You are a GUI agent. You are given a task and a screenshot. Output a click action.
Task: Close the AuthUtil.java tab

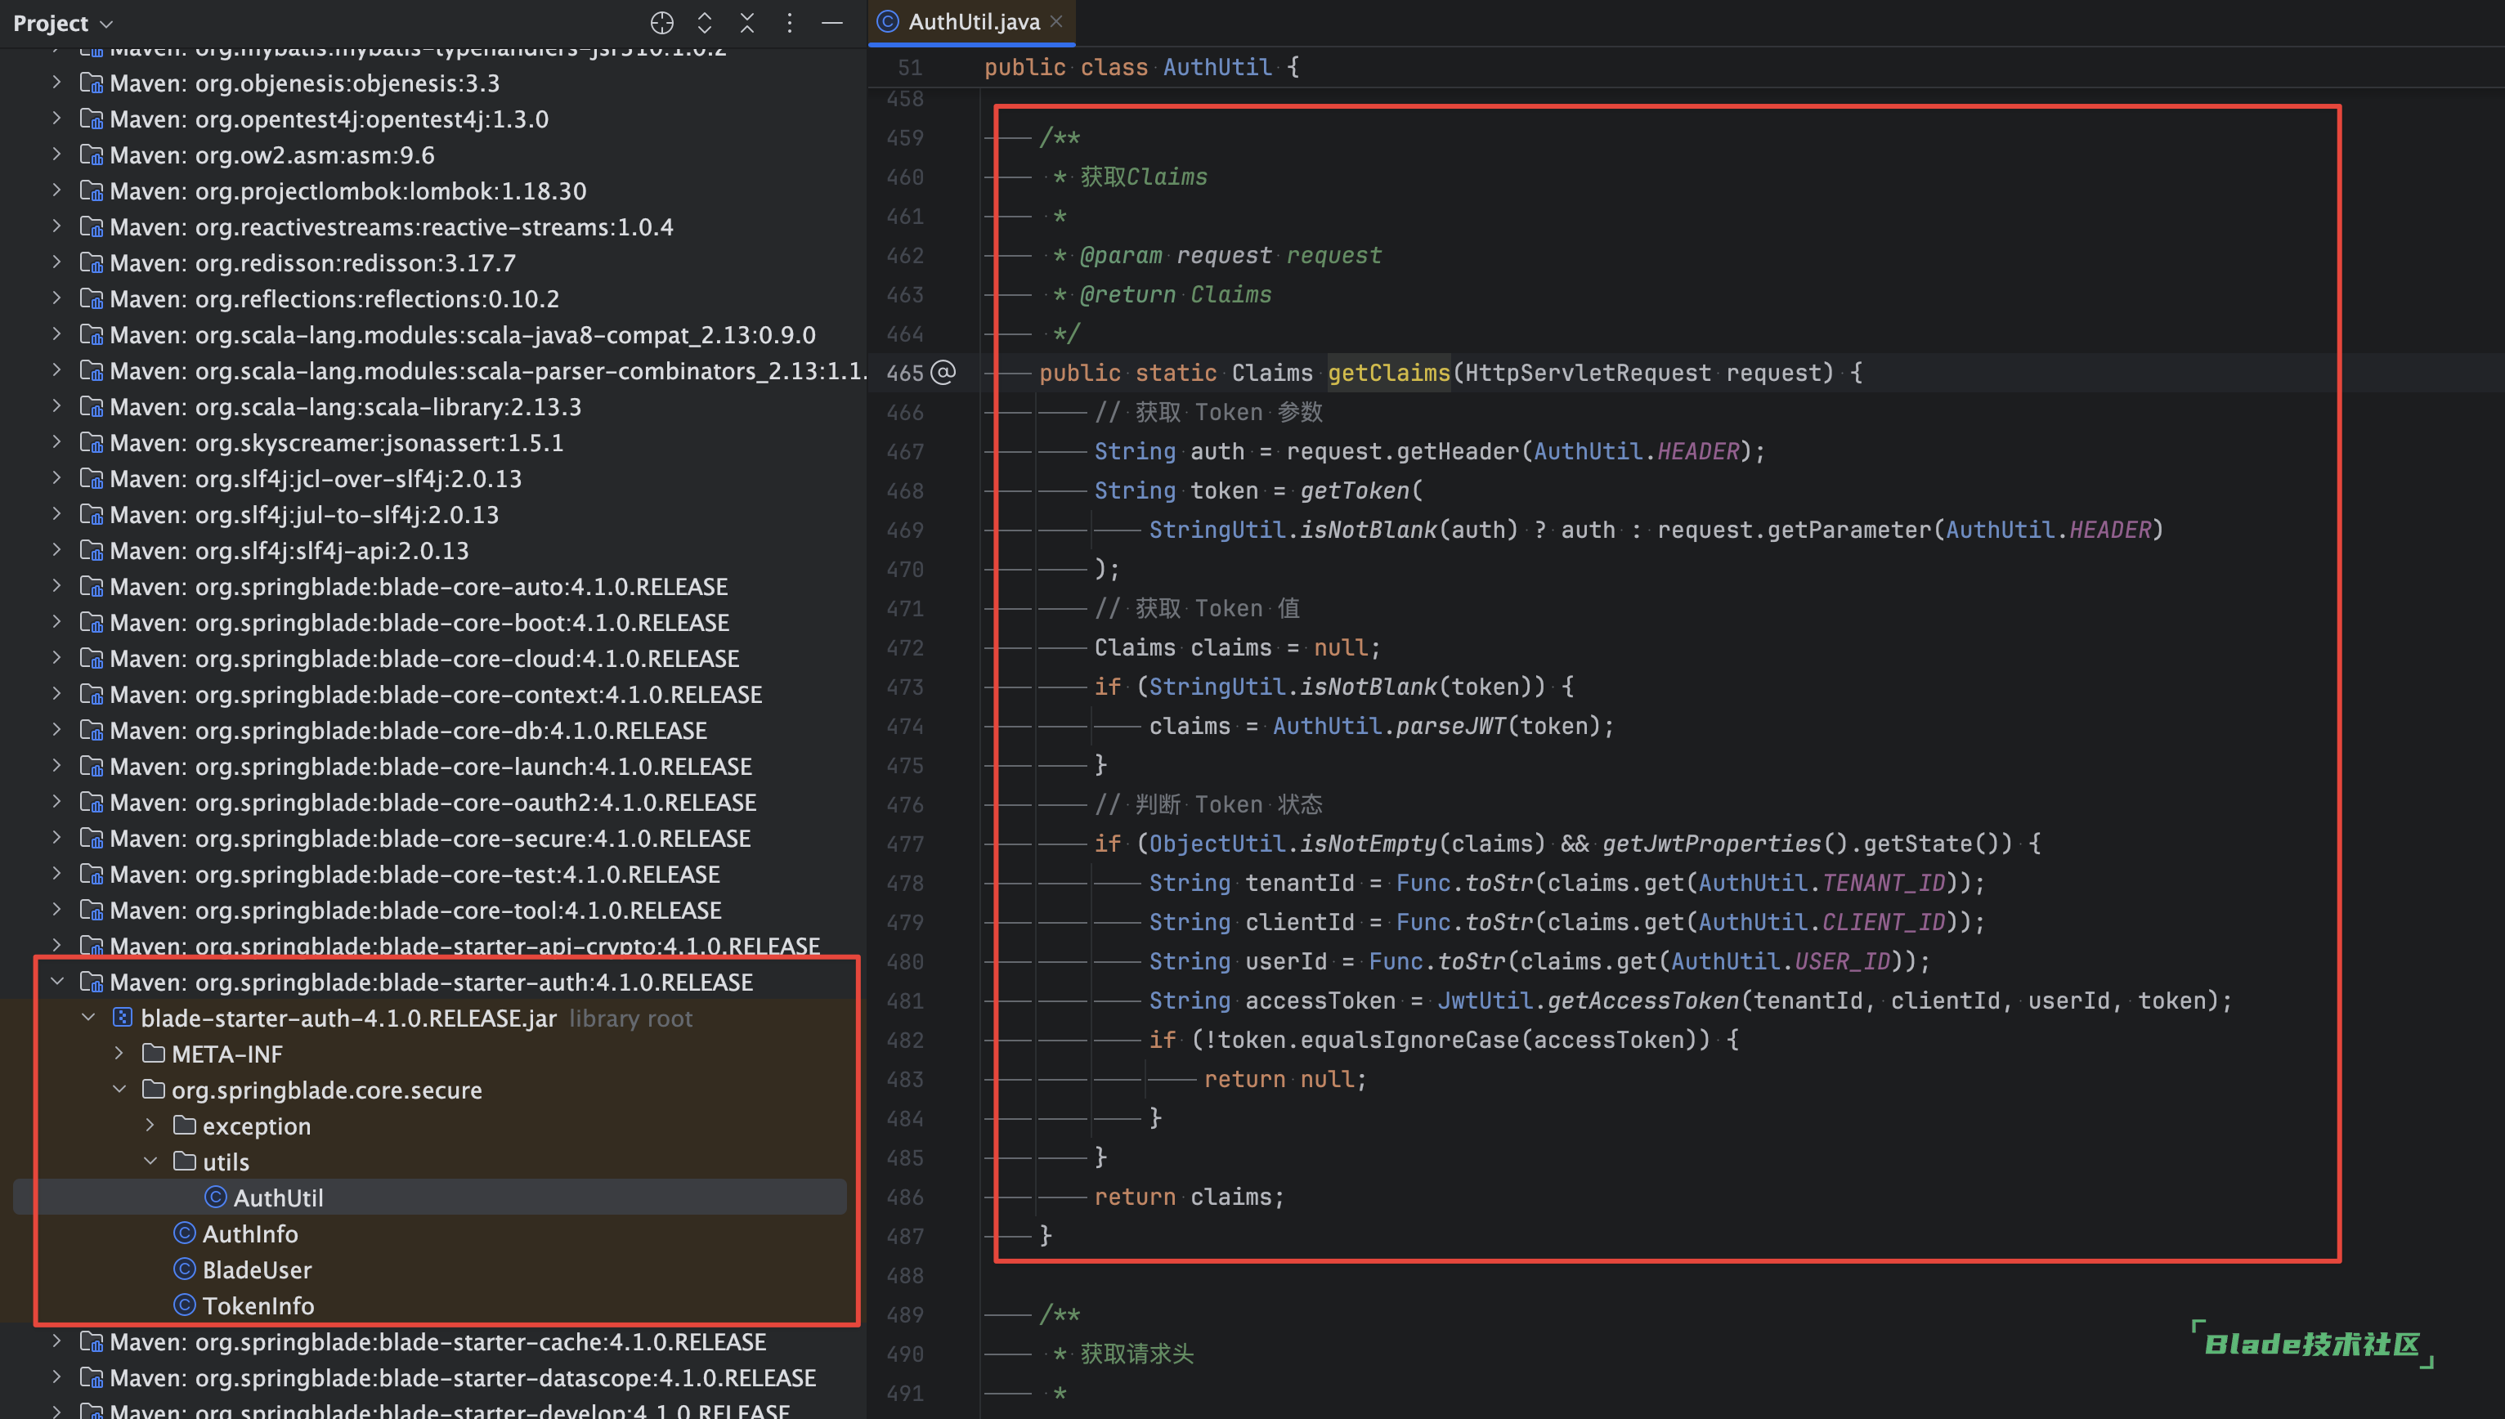[1056, 20]
